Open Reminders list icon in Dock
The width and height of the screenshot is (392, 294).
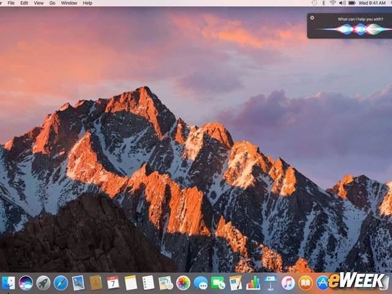click(x=148, y=283)
